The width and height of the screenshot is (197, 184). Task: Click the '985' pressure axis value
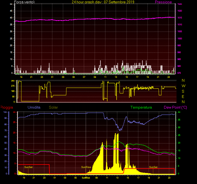coord(179,59)
